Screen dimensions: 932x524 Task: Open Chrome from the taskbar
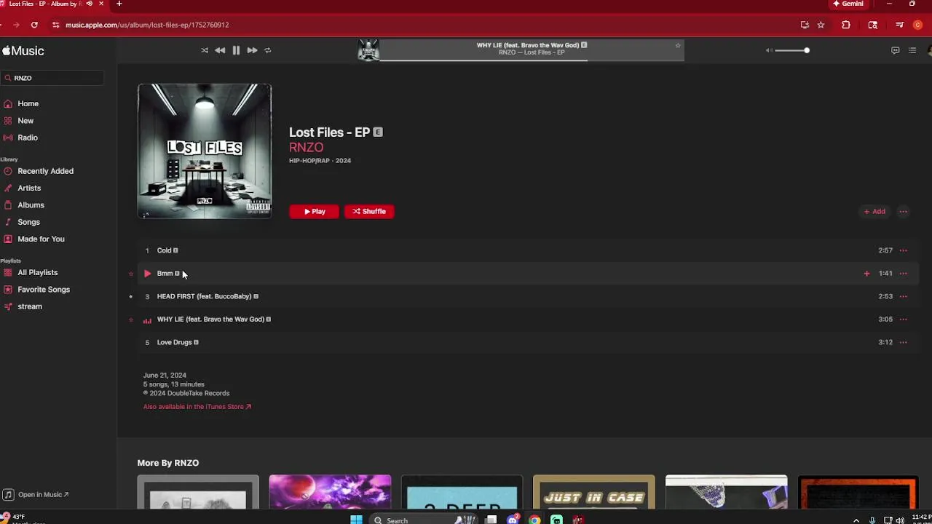pyautogui.click(x=535, y=520)
